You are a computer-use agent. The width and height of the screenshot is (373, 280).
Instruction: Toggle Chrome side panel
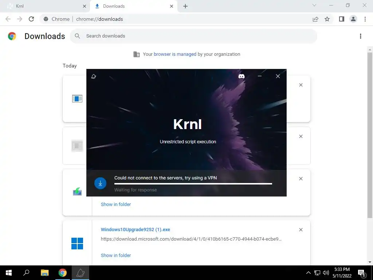pyautogui.click(x=342, y=19)
